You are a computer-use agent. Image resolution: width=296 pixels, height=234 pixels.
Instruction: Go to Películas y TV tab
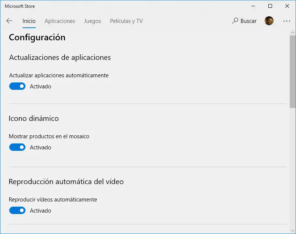[126, 21]
